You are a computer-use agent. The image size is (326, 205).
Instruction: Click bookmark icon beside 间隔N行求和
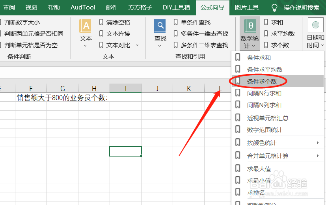pos(238,93)
